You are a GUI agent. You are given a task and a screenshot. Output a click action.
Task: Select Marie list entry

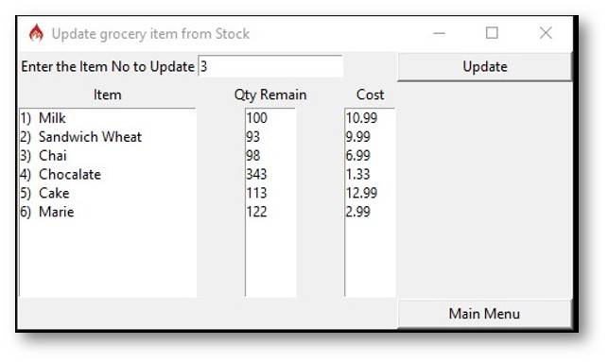pos(108,212)
